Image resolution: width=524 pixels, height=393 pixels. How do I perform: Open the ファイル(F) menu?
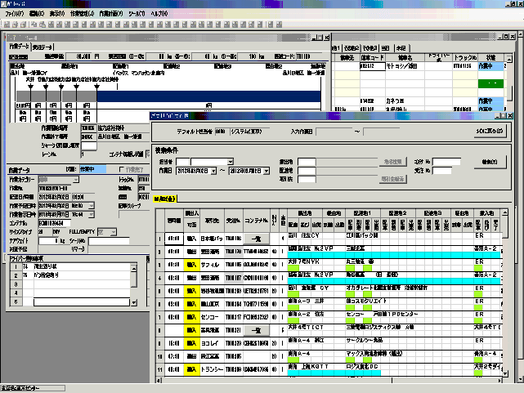pyautogui.click(x=15, y=14)
